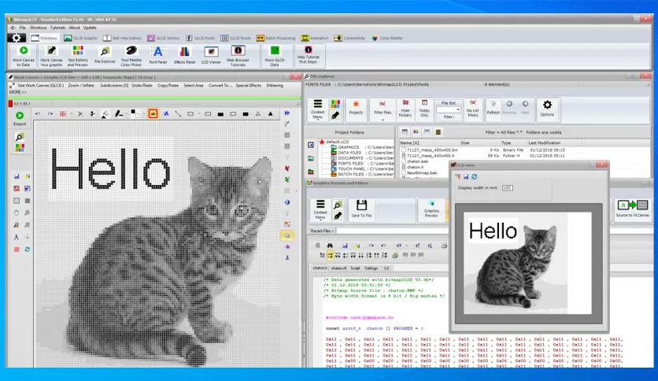Open the Effects Panel
This screenshot has width=658, height=381.
[x=184, y=55]
